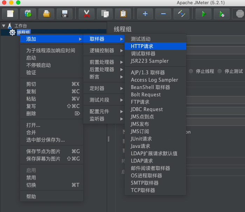Image resolution: width=245 pixels, height=212 pixels.
Task: Choose 测试活动 from sampler list
Action: [x=155, y=39]
